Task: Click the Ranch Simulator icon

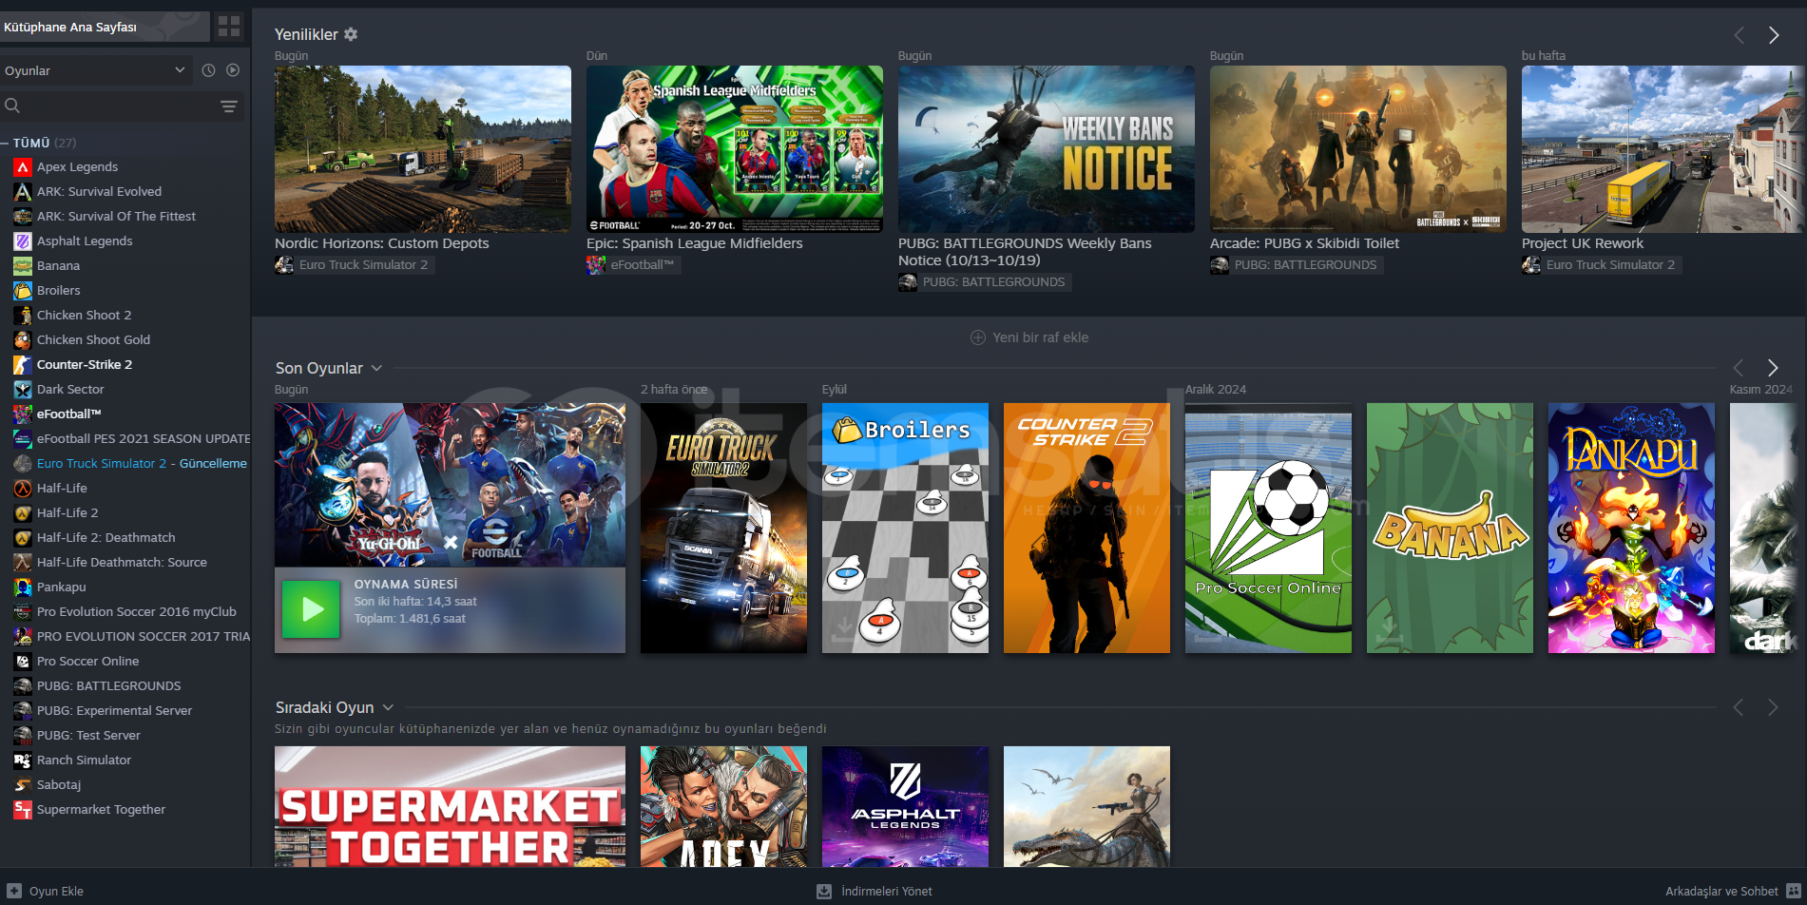Action: (x=23, y=761)
